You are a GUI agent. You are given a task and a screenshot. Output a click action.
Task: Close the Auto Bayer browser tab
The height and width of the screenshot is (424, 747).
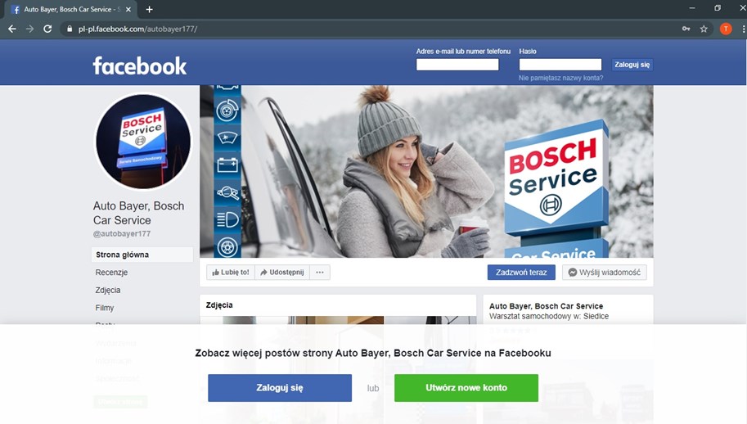pos(128,9)
